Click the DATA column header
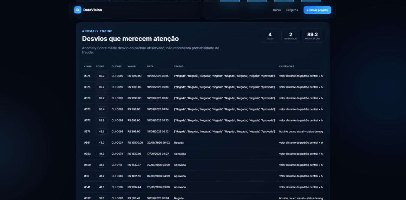This screenshot has height=200, width=406. [150, 66]
